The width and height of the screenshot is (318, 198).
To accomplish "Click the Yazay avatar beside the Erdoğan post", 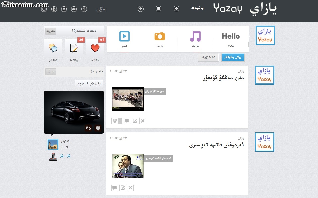I will [265, 142].
